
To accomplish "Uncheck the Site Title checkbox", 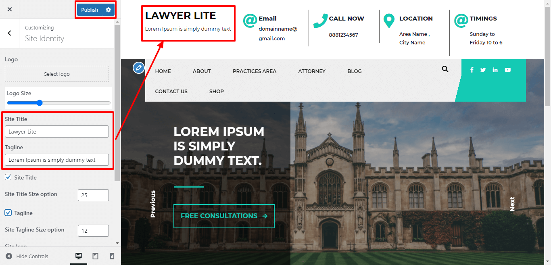I will 8,177.
